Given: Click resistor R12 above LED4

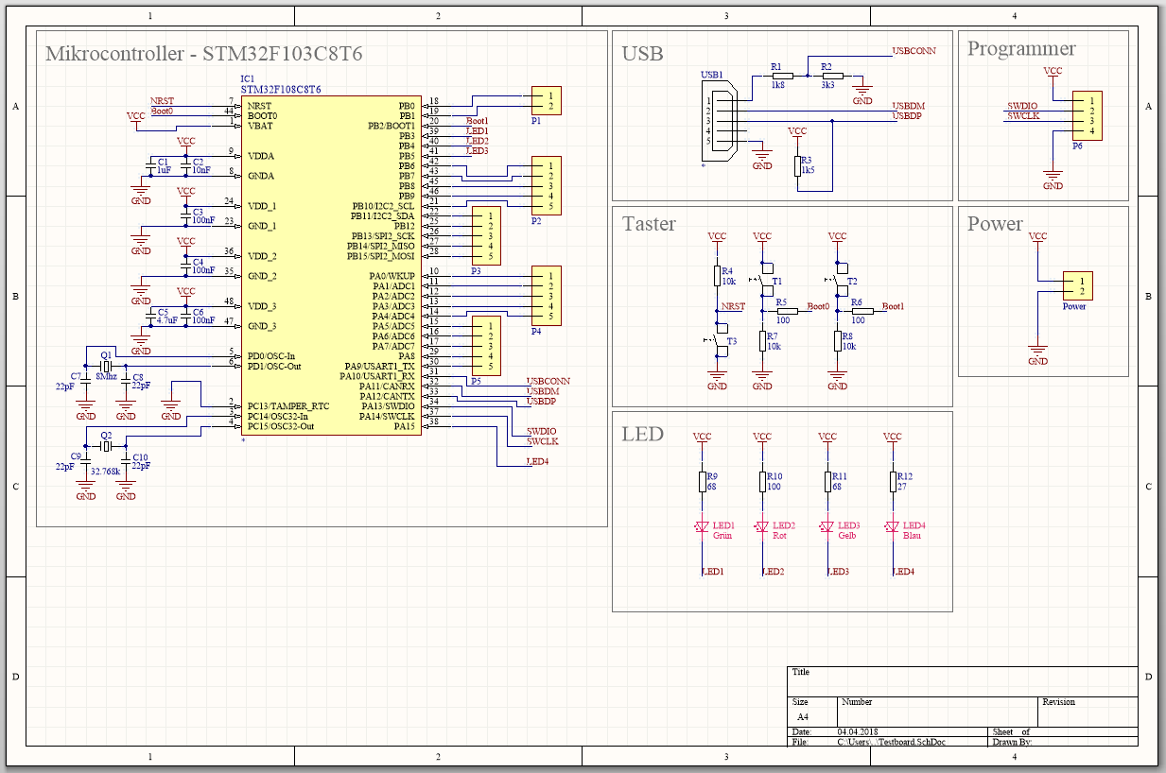Looking at the screenshot, I should pos(892,481).
